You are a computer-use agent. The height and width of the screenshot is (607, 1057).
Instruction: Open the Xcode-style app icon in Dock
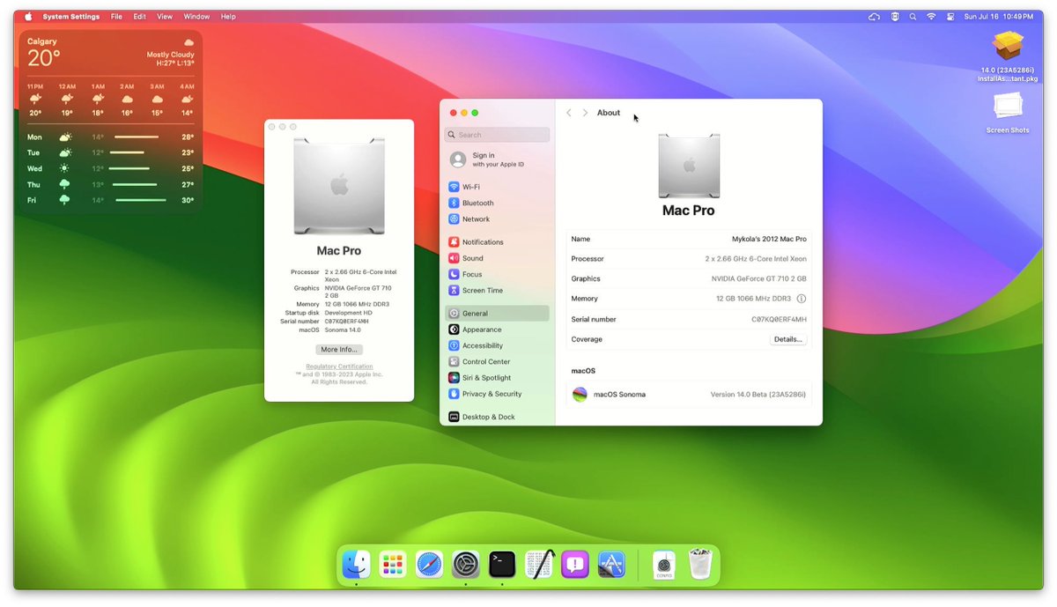[x=612, y=564]
